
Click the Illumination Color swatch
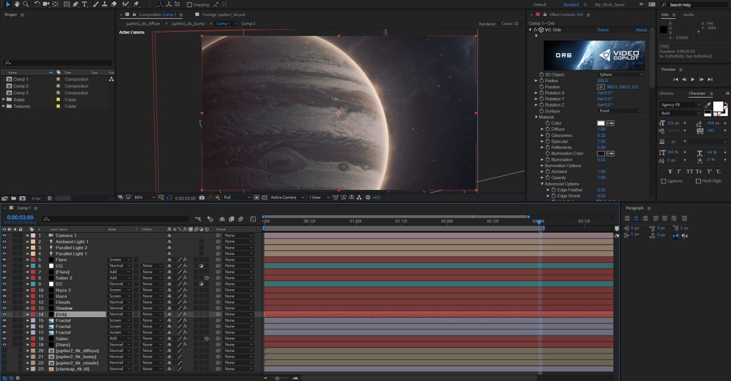pos(601,153)
